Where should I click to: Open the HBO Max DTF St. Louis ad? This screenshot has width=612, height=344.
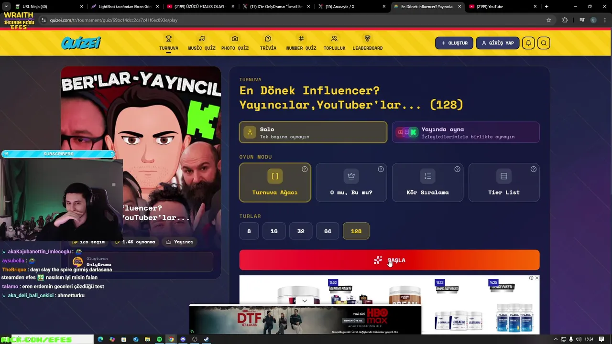305,320
